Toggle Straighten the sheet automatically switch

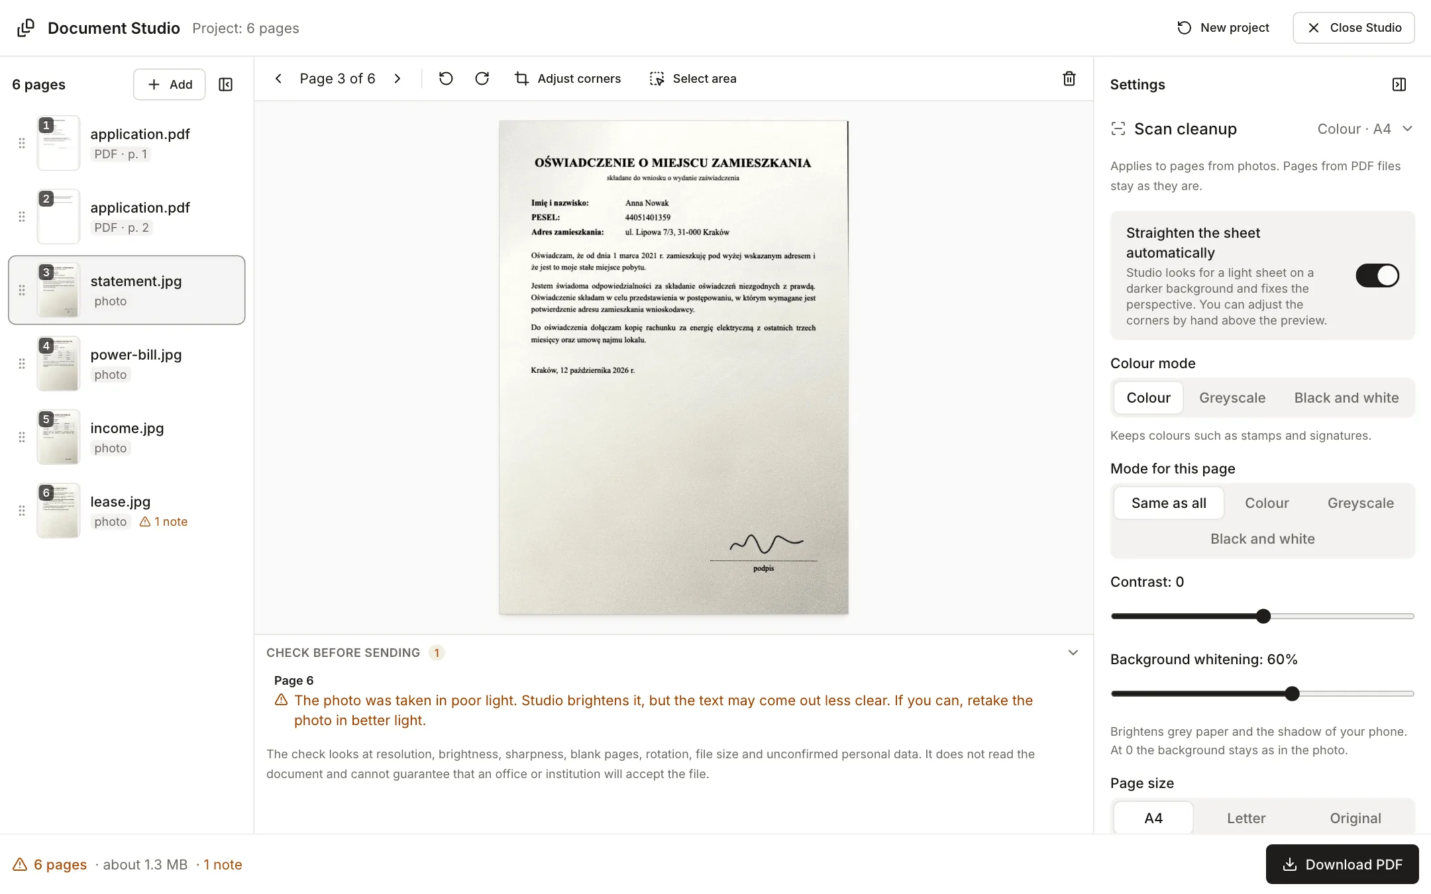(x=1377, y=275)
